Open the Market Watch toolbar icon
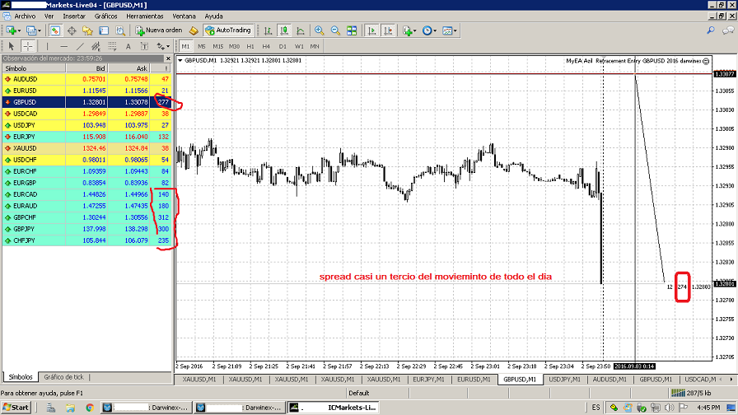This screenshot has width=738, height=415. (54, 30)
